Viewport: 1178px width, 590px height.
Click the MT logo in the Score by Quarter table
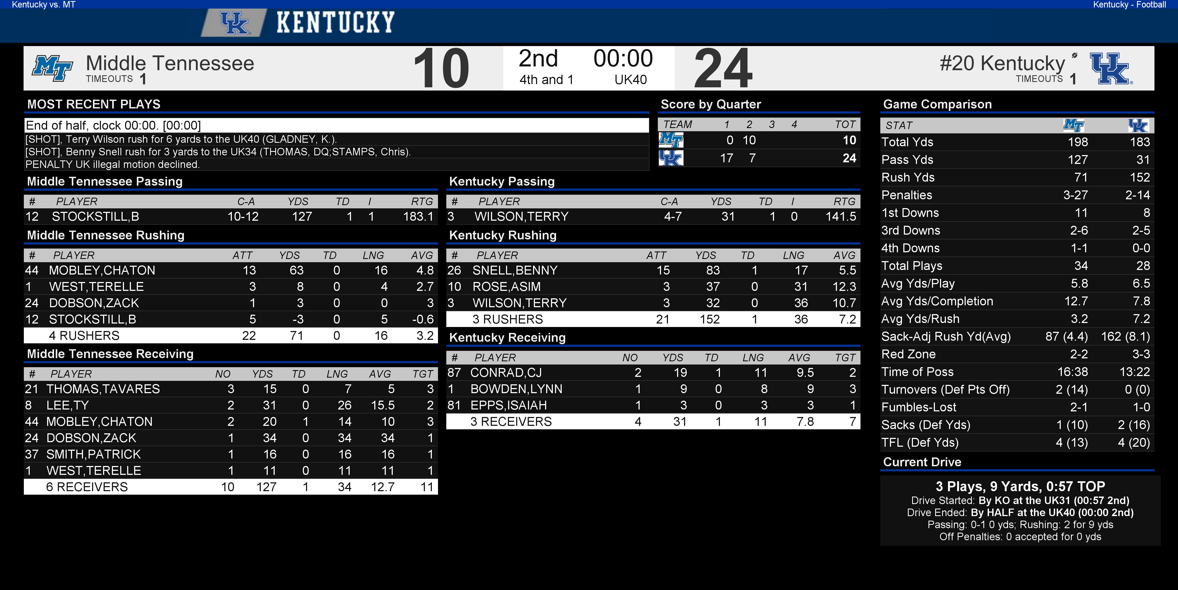[671, 140]
